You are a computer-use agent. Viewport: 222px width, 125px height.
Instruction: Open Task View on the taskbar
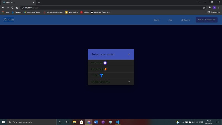67,122
